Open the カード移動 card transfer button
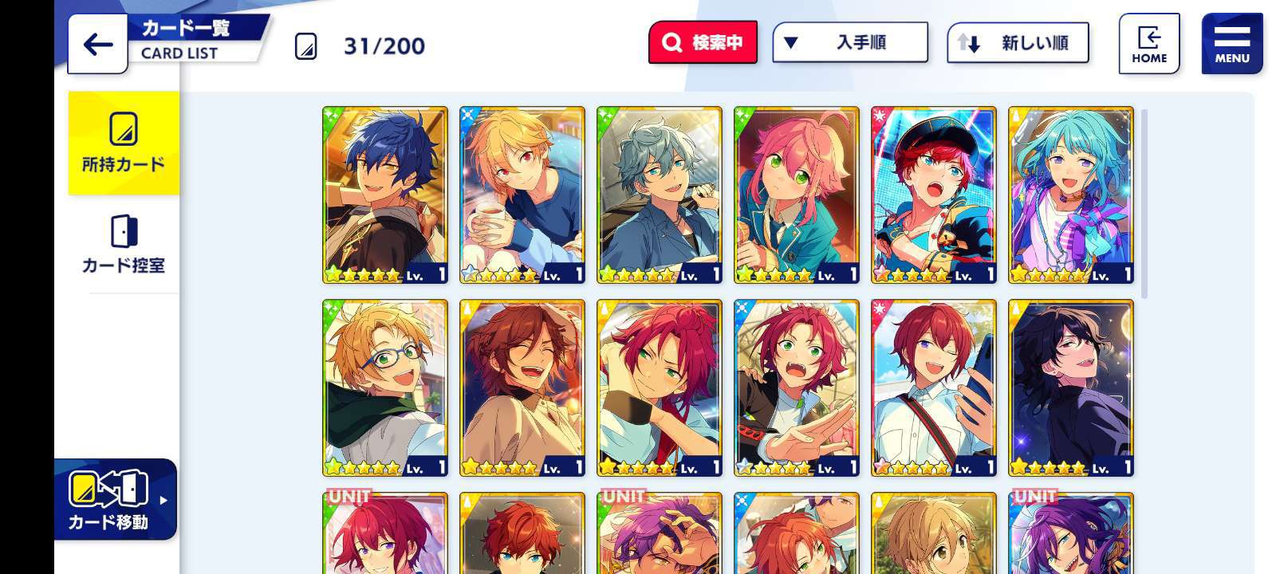The height and width of the screenshot is (574, 1276). [116, 500]
